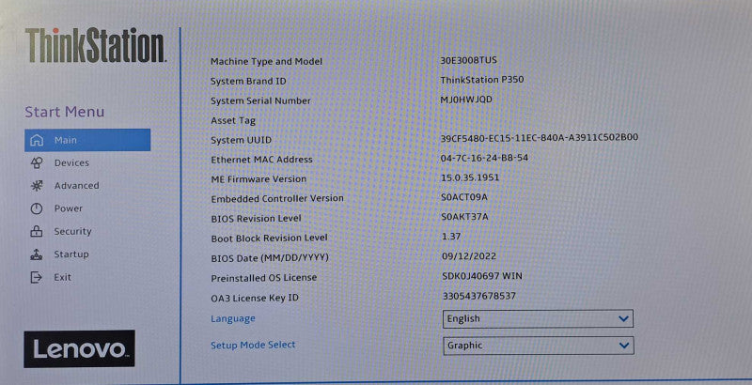Open the Main menu section
Screen dimensions: 752x385
(87, 140)
